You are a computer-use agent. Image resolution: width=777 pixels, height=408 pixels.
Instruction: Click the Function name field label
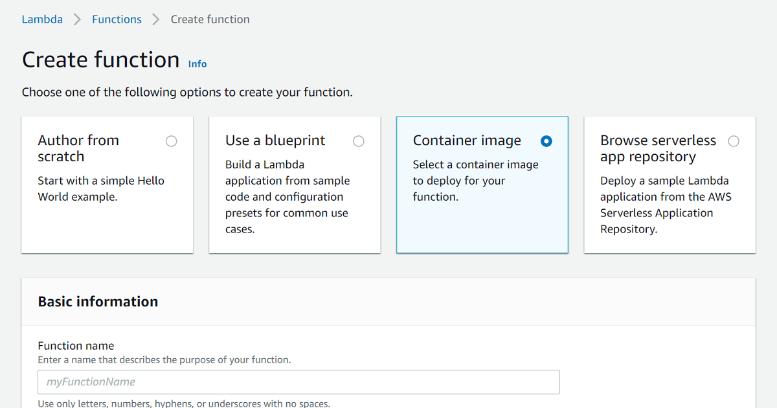coord(76,346)
